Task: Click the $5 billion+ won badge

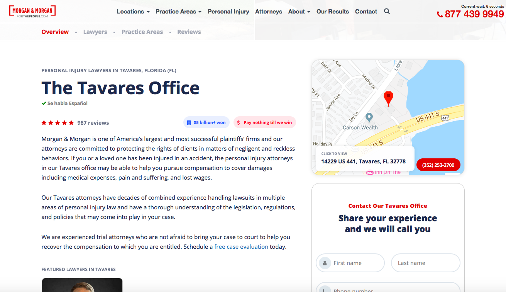Action: tap(206, 122)
